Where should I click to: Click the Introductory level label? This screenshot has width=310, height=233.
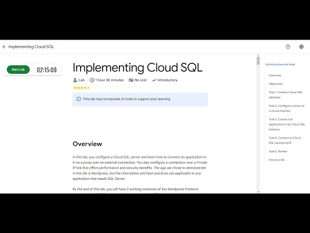click(167, 80)
